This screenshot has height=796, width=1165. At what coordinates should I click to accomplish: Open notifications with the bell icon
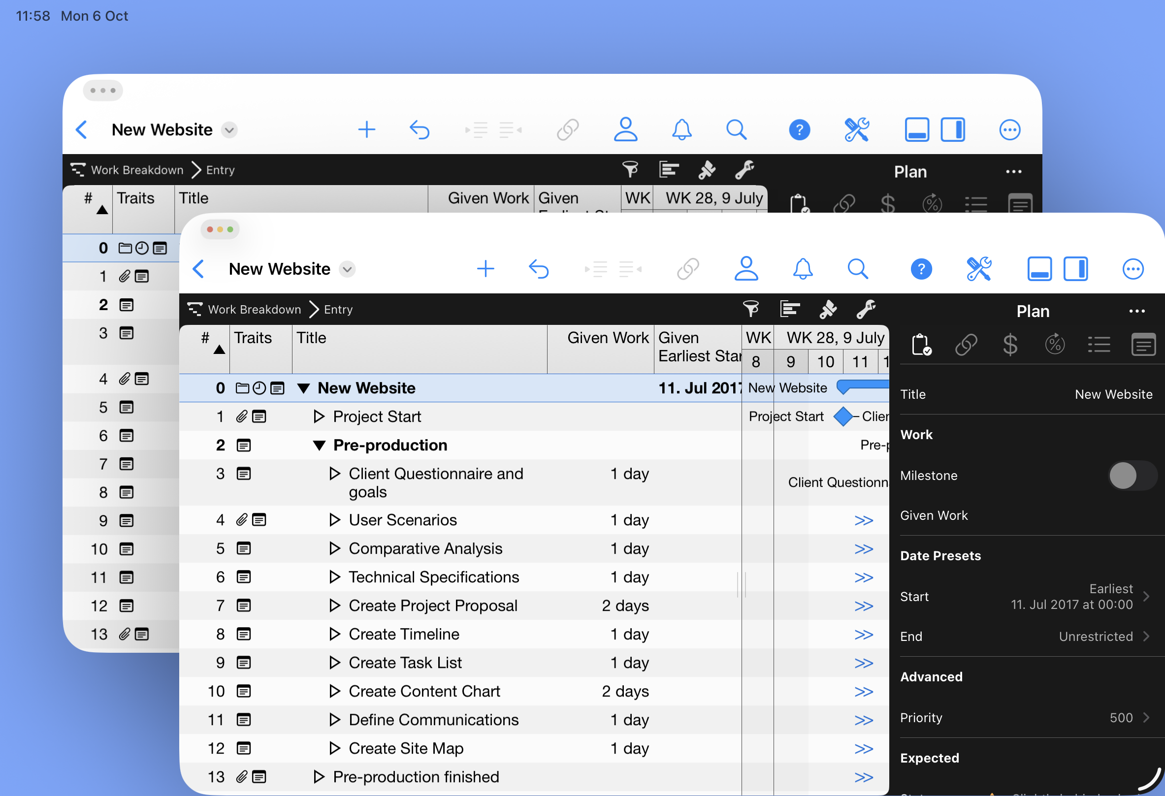tap(803, 269)
